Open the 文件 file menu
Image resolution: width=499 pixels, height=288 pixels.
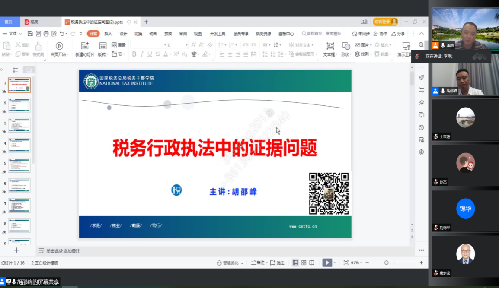(x=12, y=34)
